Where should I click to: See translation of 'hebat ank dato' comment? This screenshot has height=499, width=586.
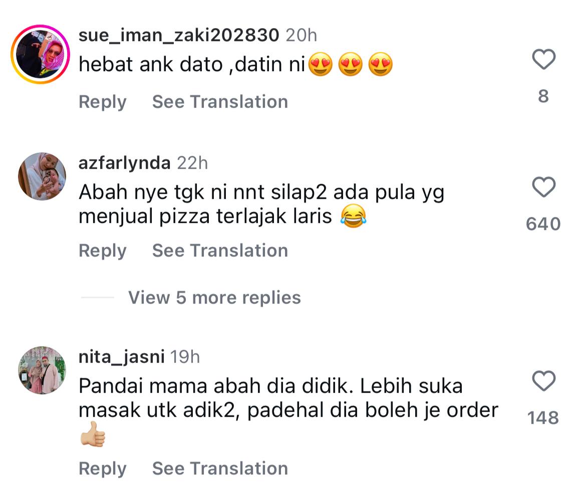[220, 102]
